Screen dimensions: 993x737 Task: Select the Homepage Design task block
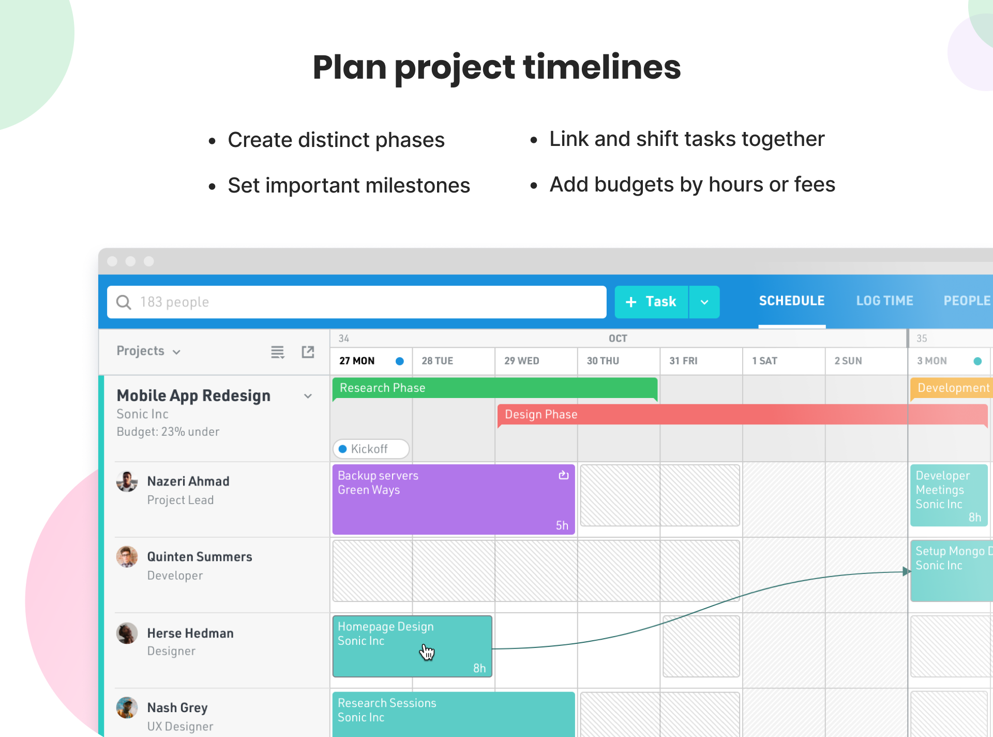pyautogui.click(x=412, y=646)
